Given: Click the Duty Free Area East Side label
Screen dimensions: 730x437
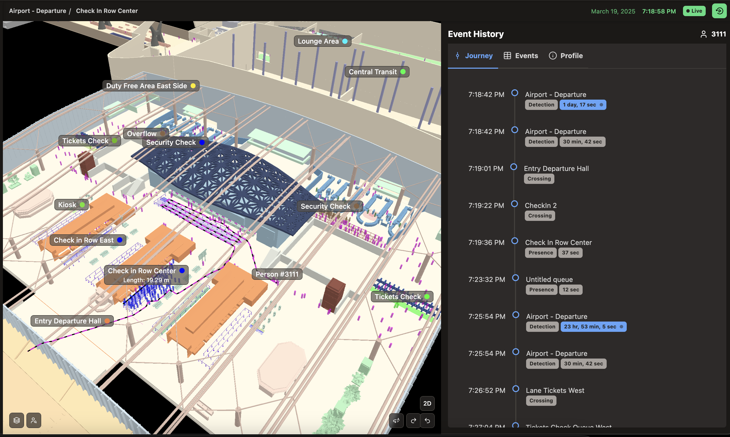Looking at the screenshot, I should pos(151,86).
